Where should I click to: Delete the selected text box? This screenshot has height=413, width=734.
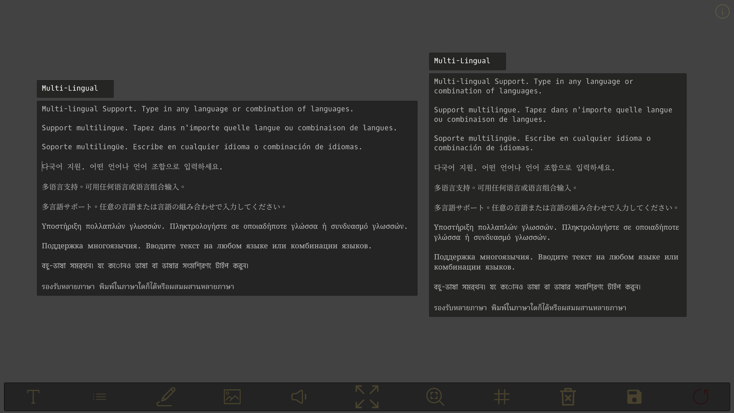(568, 397)
